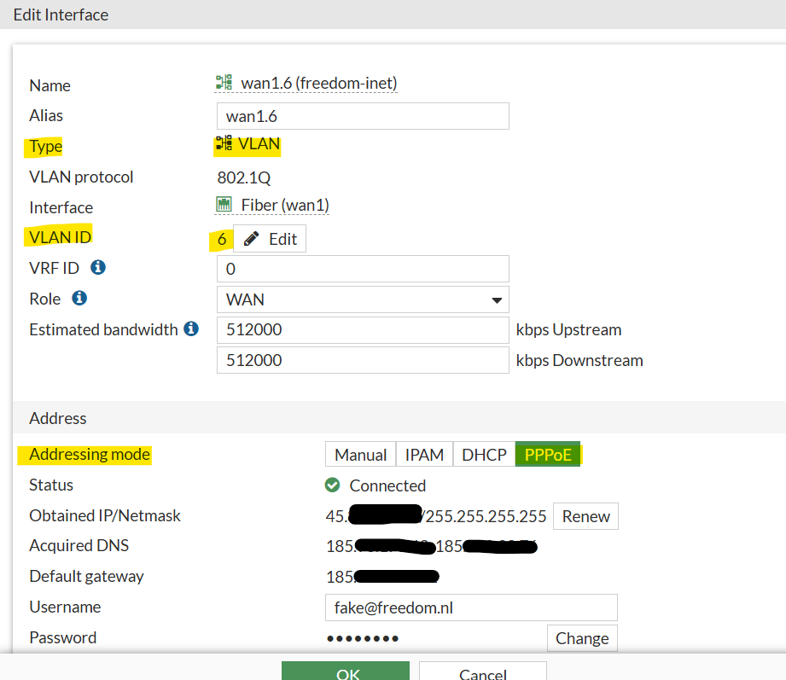Image resolution: width=786 pixels, height=680 pixels.
Task: Select Manual addressing mode
Action: point(360,455)
